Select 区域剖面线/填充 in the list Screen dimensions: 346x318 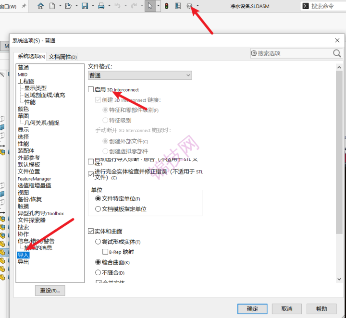click(x=45, y=95)
